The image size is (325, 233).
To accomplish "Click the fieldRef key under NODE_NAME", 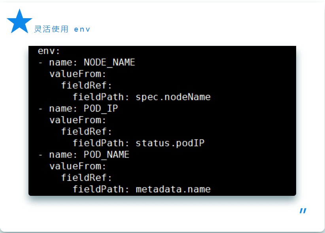I will [x=87, y=85].
